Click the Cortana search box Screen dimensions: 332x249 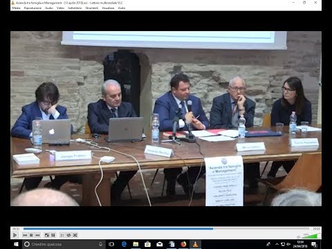(64, 244)
